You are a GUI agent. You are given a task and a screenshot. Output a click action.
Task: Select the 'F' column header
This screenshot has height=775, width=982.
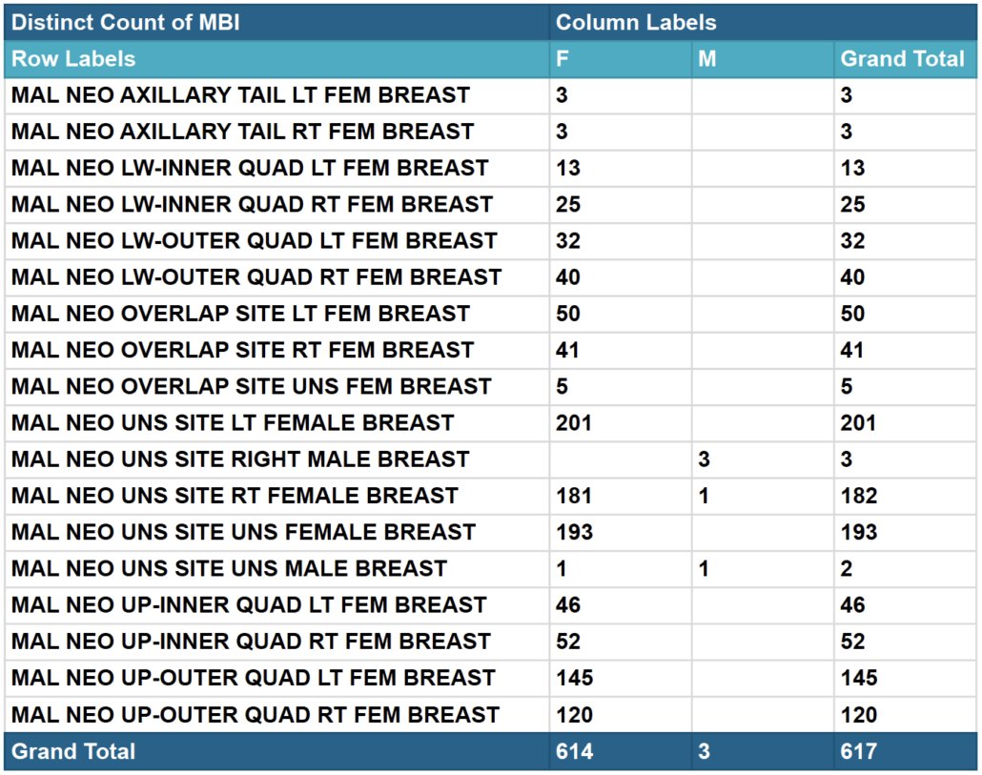click(563, 59)
